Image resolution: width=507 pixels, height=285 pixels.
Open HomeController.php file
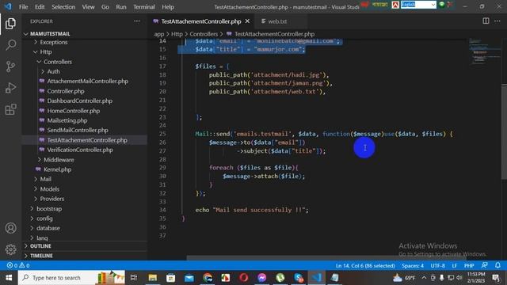(74, 111)
